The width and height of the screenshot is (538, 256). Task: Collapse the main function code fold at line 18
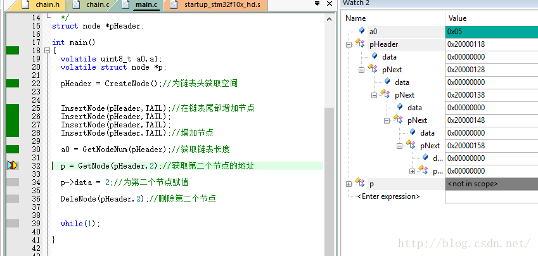[x=47, y=51]
